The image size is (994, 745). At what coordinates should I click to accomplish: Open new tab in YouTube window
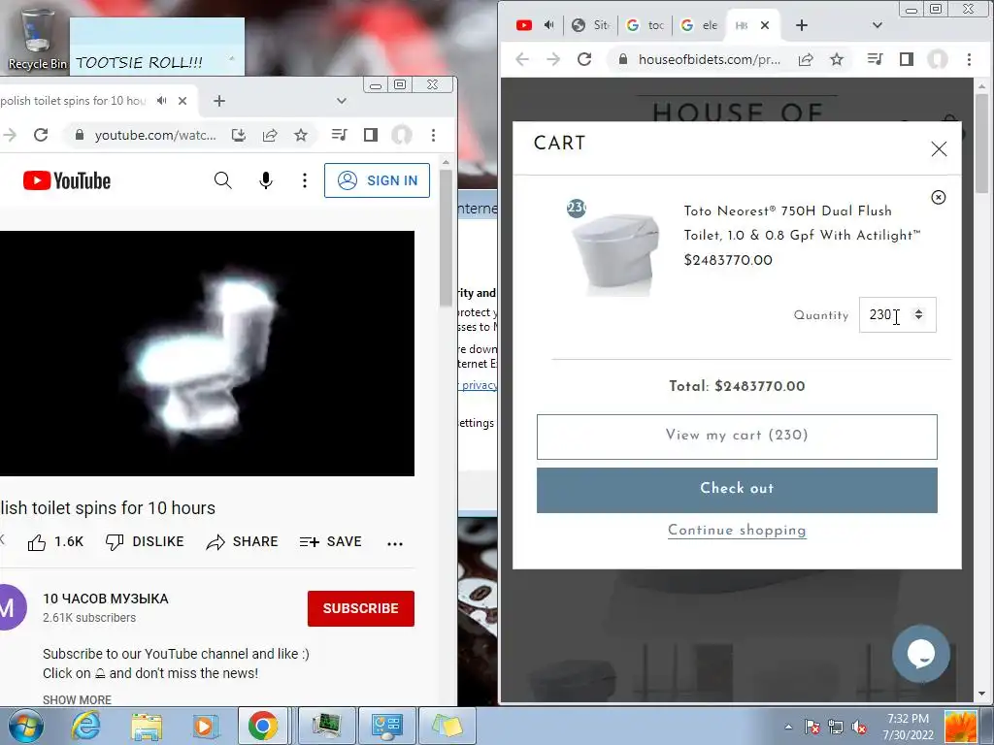[x=219, y=101]
